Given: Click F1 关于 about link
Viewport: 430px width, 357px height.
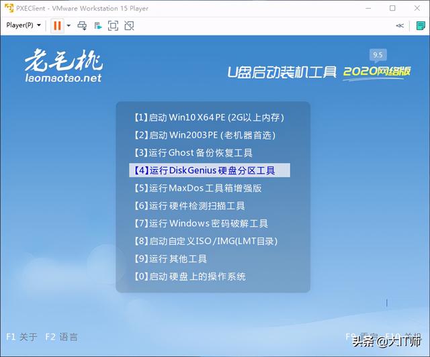Looking at the screenshot, I should 21,337.
